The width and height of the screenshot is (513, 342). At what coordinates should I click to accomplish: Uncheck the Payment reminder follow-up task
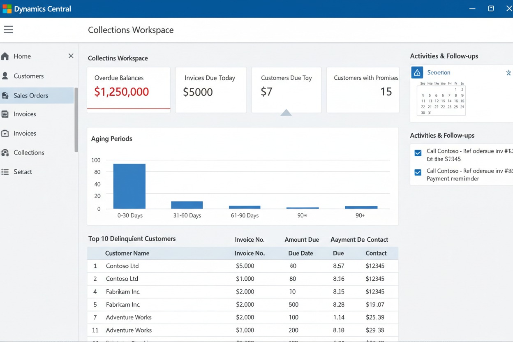pyautogui.click(x=418, y=173)
